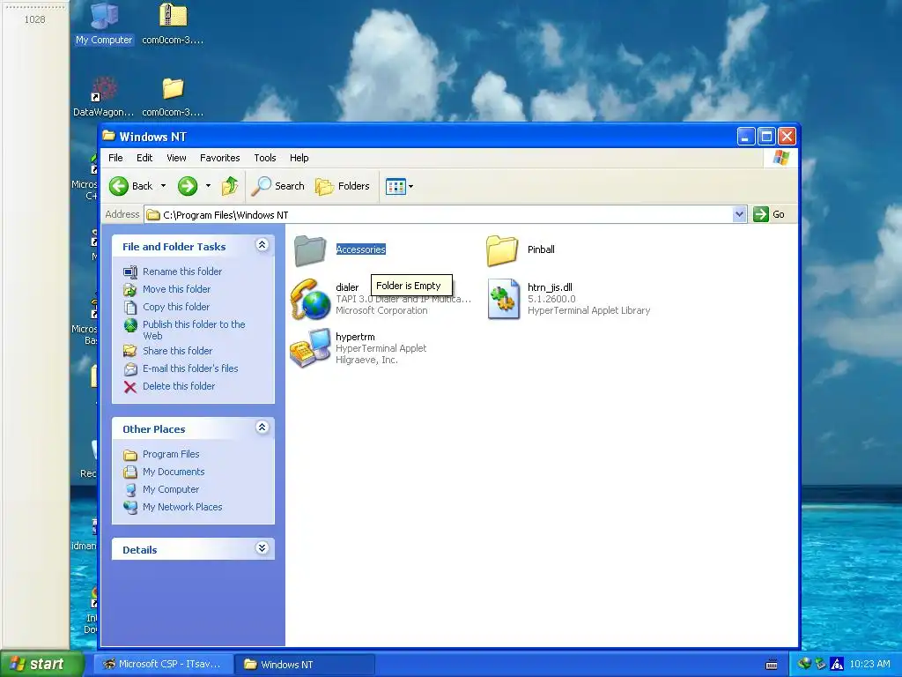902x677 pixels.
Task: Click Publish this folder to the Web
Action: (193, 330)
